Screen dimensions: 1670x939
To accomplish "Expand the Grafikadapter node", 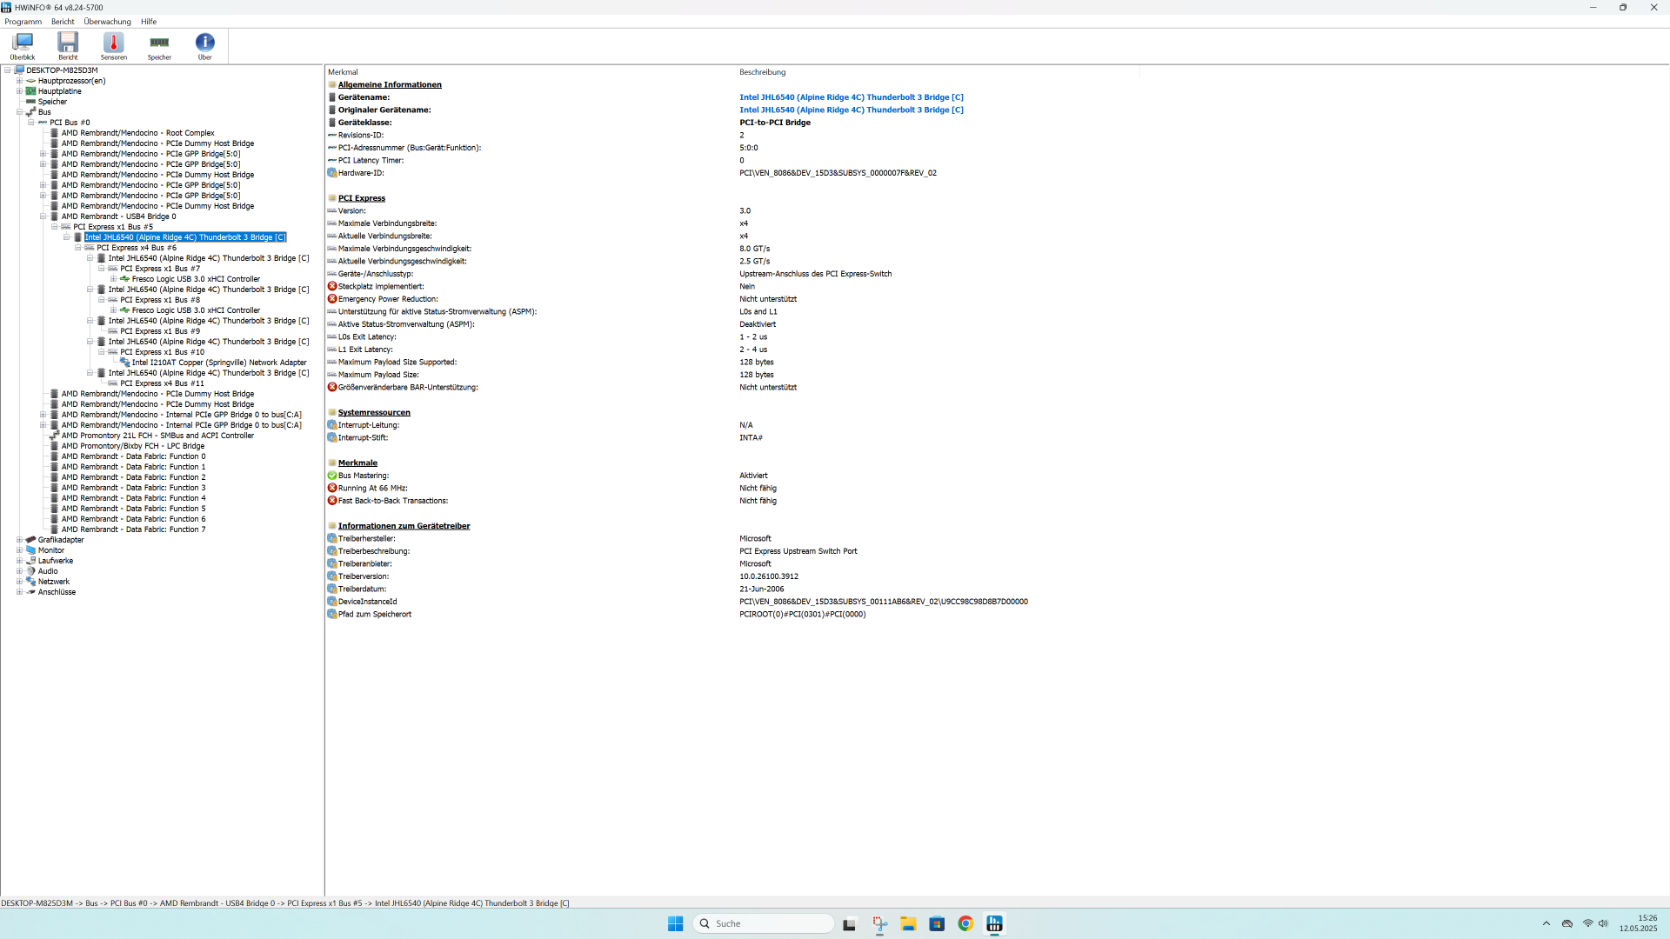I will click(19, 540).
